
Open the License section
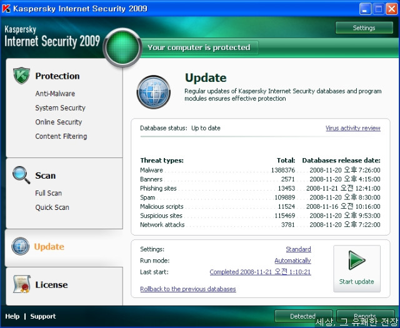pos(51,285)
